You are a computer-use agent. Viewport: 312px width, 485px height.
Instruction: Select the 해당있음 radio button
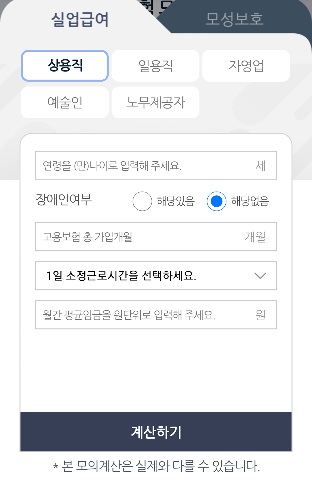coord(142,201)
